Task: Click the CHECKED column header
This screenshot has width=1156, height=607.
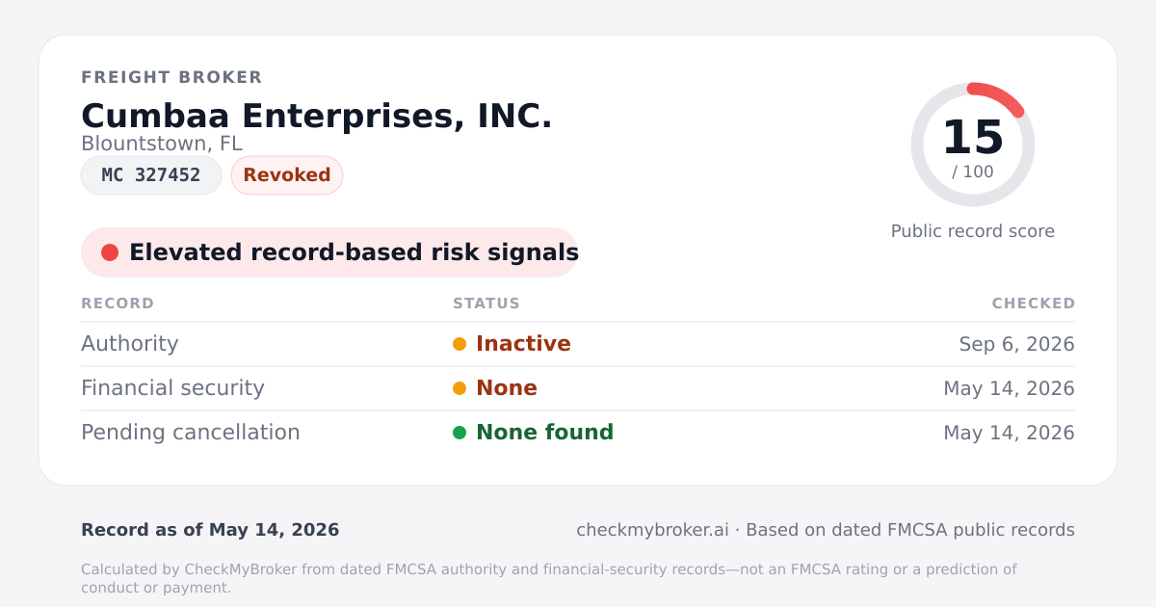Action: 1034,303
